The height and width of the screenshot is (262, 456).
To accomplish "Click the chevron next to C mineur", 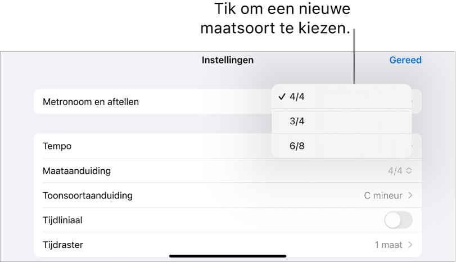I will click(x=410, y=196).
